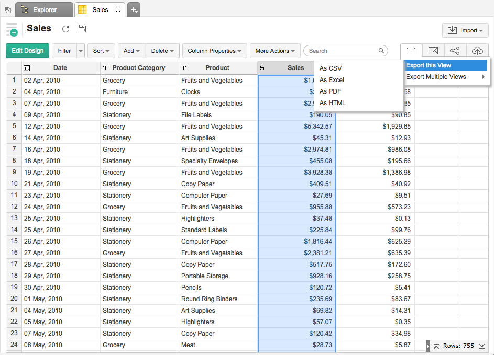Click the save floppy disk icon

[82, 29]
